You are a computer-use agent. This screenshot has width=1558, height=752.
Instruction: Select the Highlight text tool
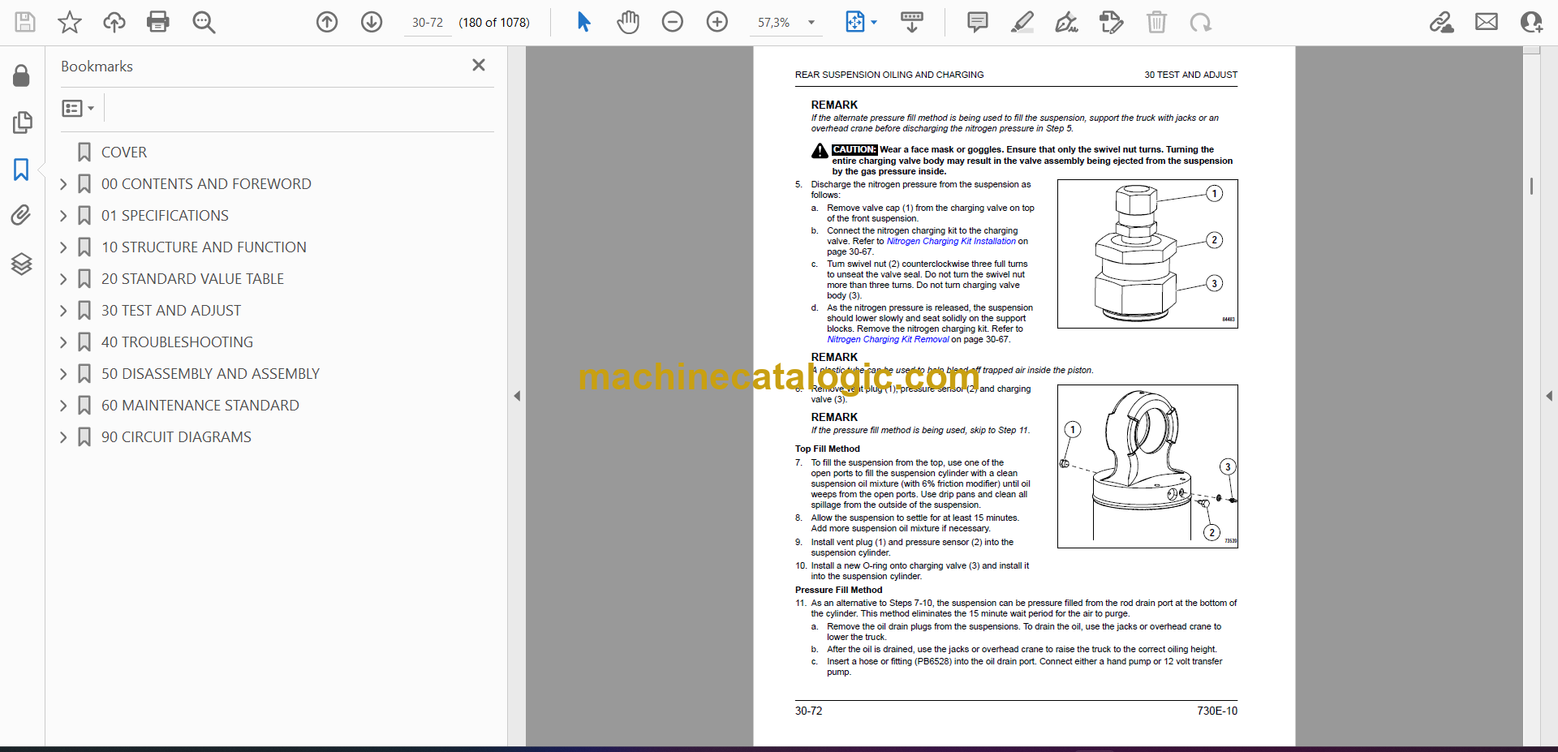click(x=1022, y=22)
